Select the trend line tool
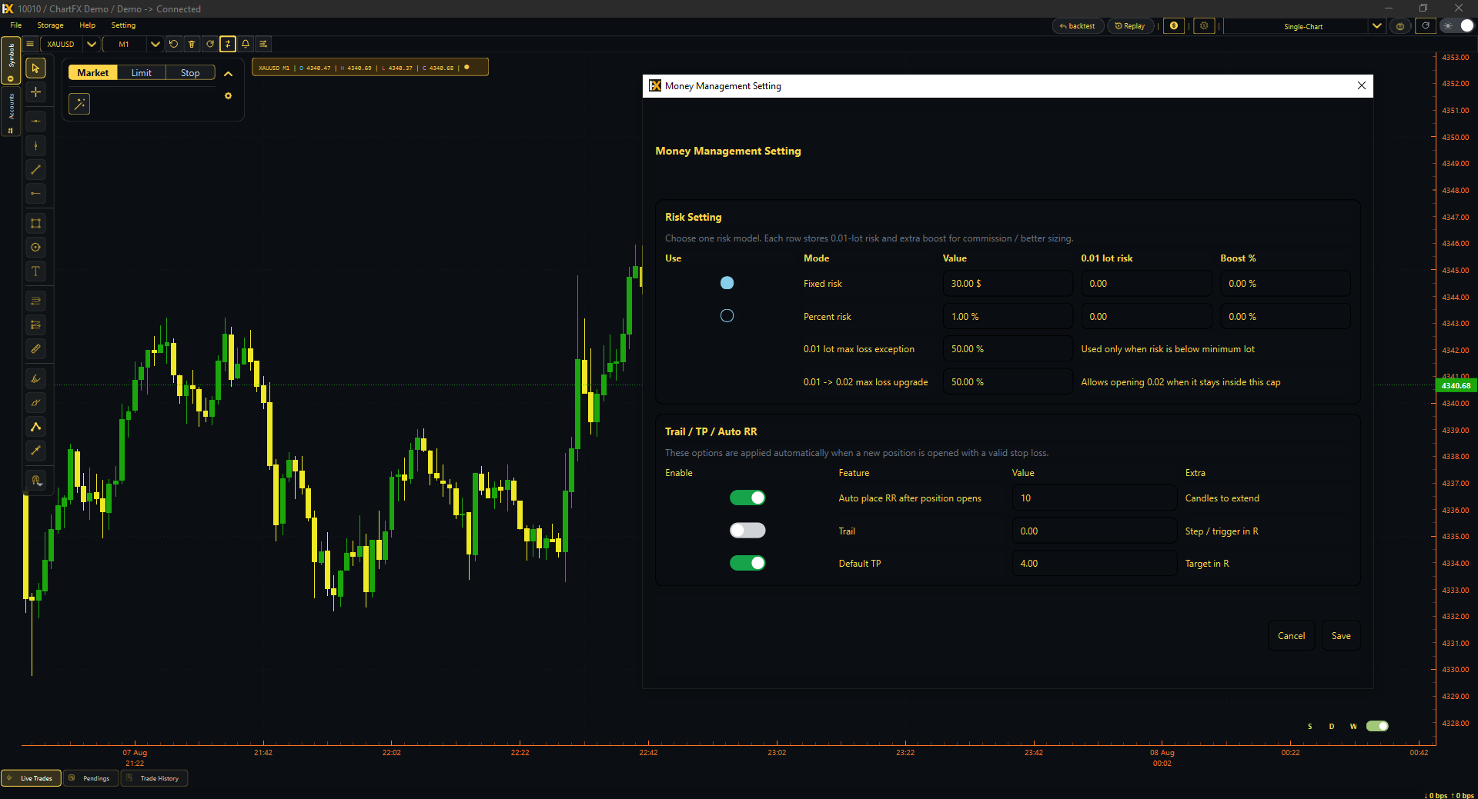Viewport: 1478px width, 799px height. [x=35, y=169]
